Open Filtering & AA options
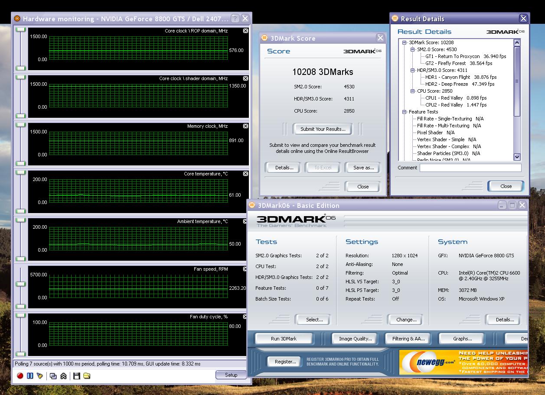Image resolution: width=545 pixels, height=395 pixels. 408,339
